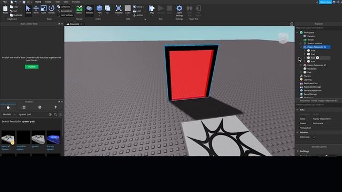Open Toolbox Recent clock tab
Viewport: 342px width, 192px height.
[40, 107]
